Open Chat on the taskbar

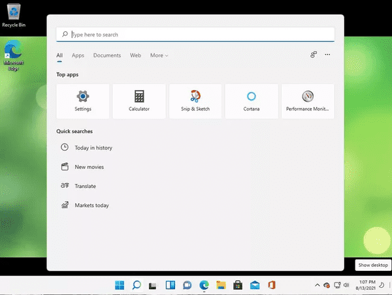[x=187, y=285]
